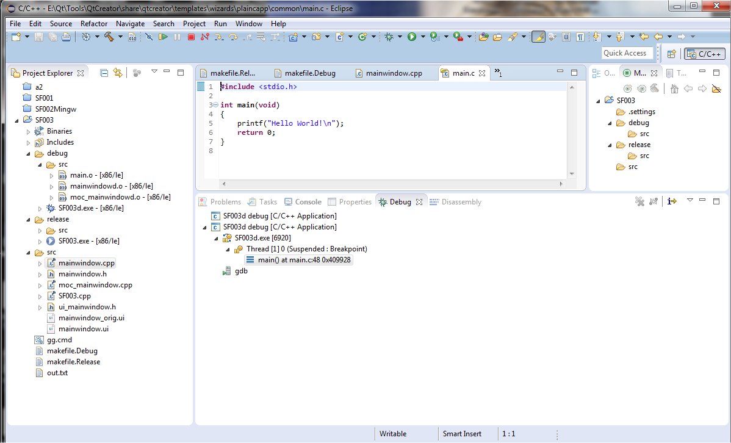Click the hammer Build icon
This screenshot has width=731, height=443.
(x=109, y=37)
